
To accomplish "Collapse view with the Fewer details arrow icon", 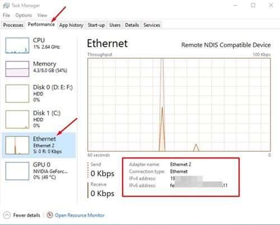I will [7, 215].
